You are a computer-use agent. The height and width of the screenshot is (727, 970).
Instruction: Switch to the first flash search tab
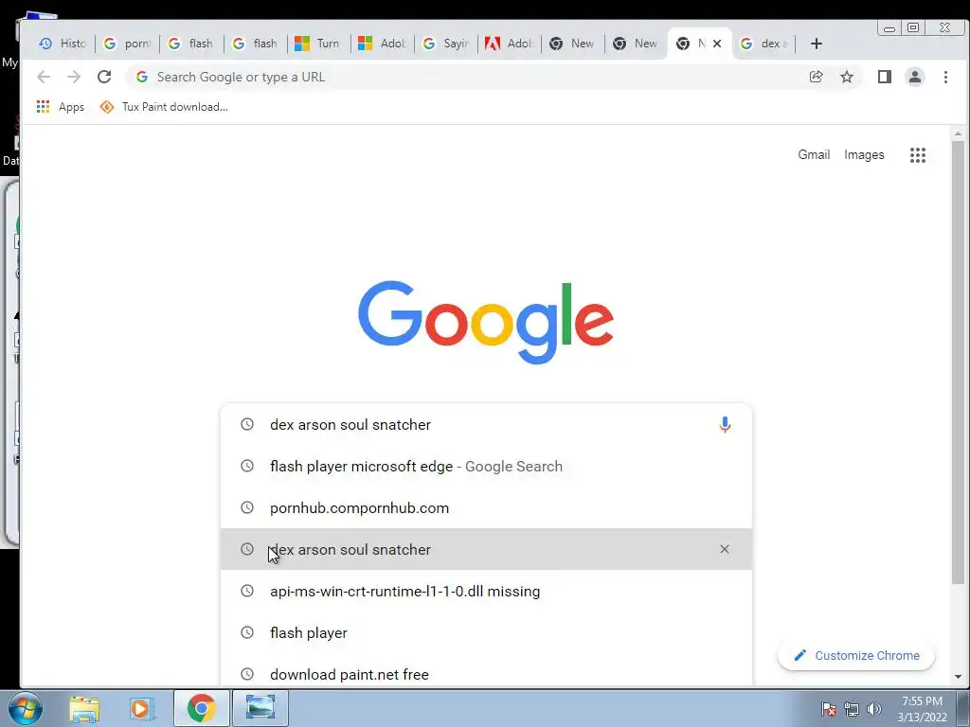(190, 44)
